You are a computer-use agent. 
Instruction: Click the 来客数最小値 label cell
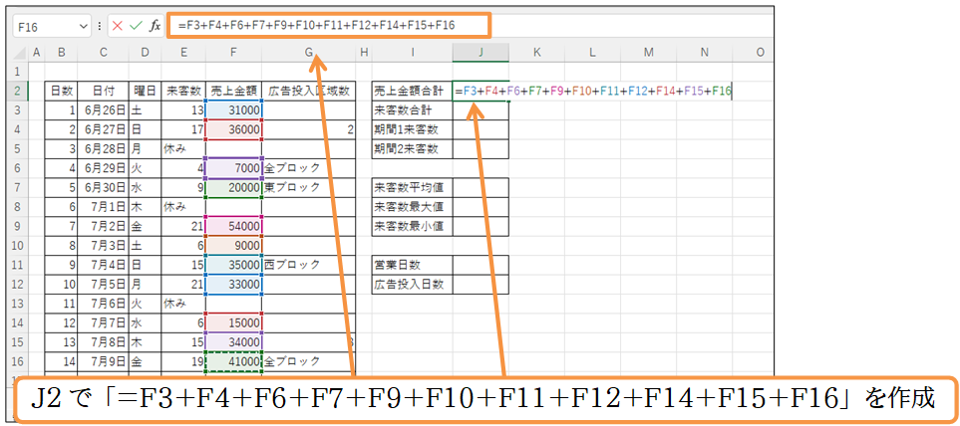413,226
